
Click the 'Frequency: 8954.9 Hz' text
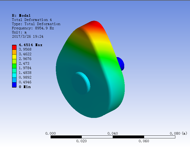point(33,28)
